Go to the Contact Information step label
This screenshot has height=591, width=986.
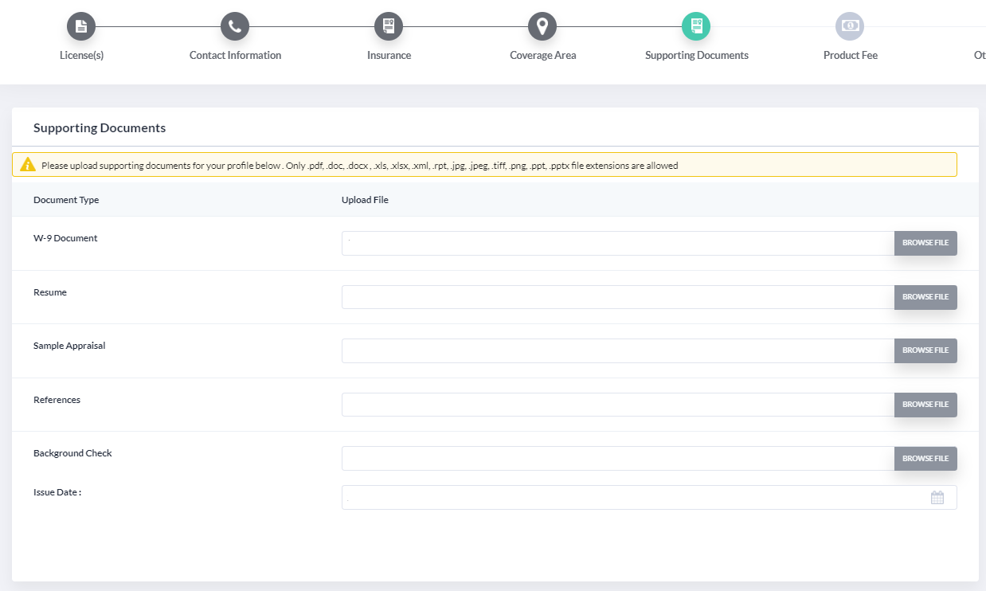[235, 56]
